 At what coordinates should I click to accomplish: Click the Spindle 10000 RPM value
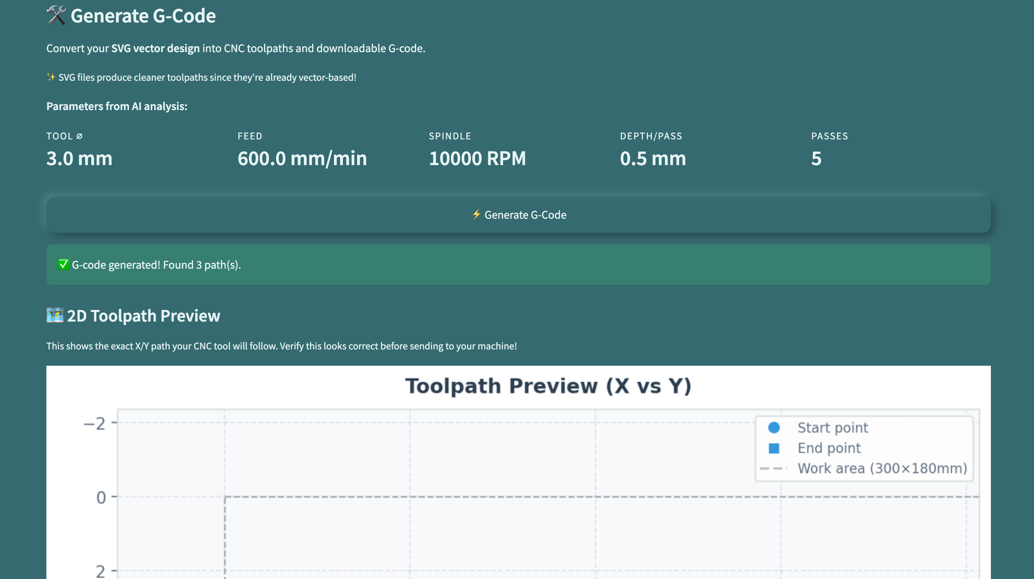click(x=477, y=158)
